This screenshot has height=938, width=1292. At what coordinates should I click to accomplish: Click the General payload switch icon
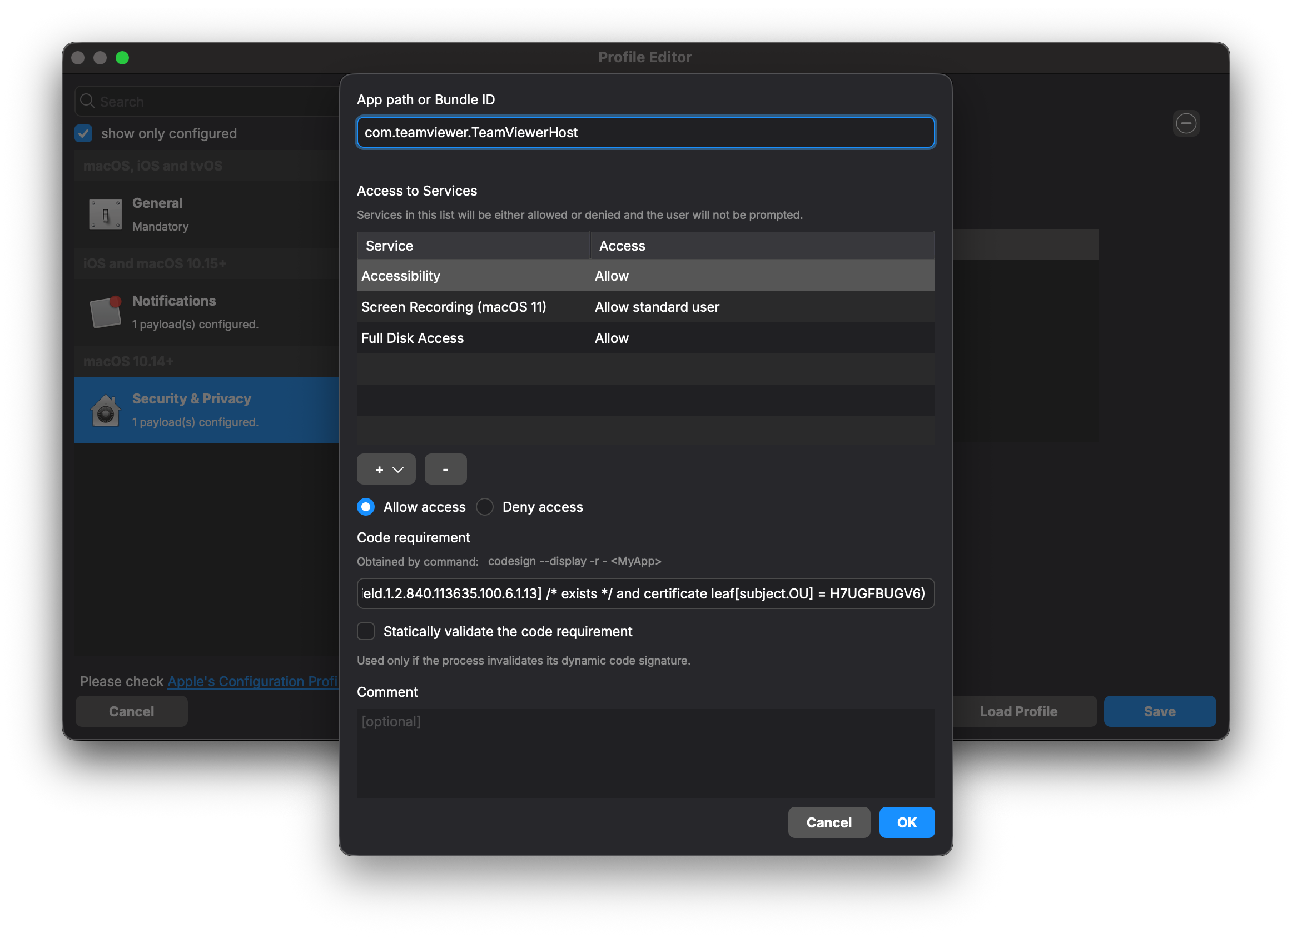[106, 214]
